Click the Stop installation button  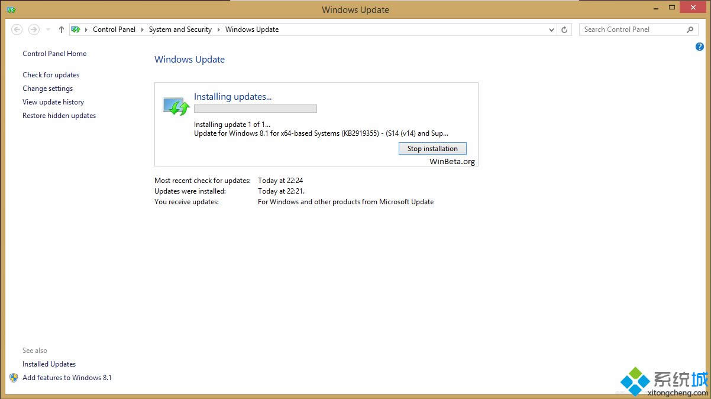(432, 149)
